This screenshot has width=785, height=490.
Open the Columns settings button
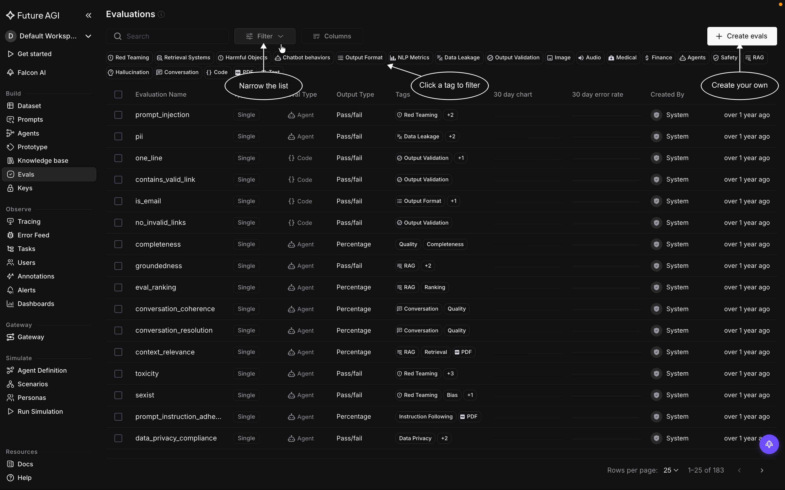[x=332, y=36]
